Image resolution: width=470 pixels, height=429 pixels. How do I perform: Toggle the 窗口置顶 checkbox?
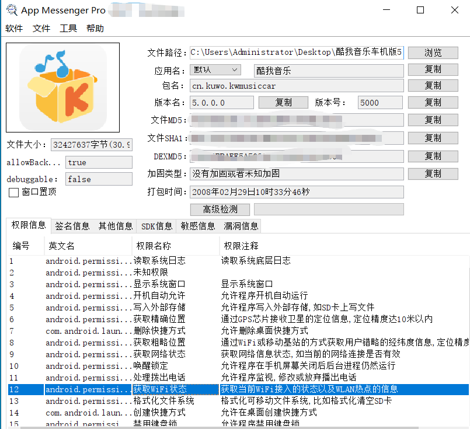tap(14, 192)
